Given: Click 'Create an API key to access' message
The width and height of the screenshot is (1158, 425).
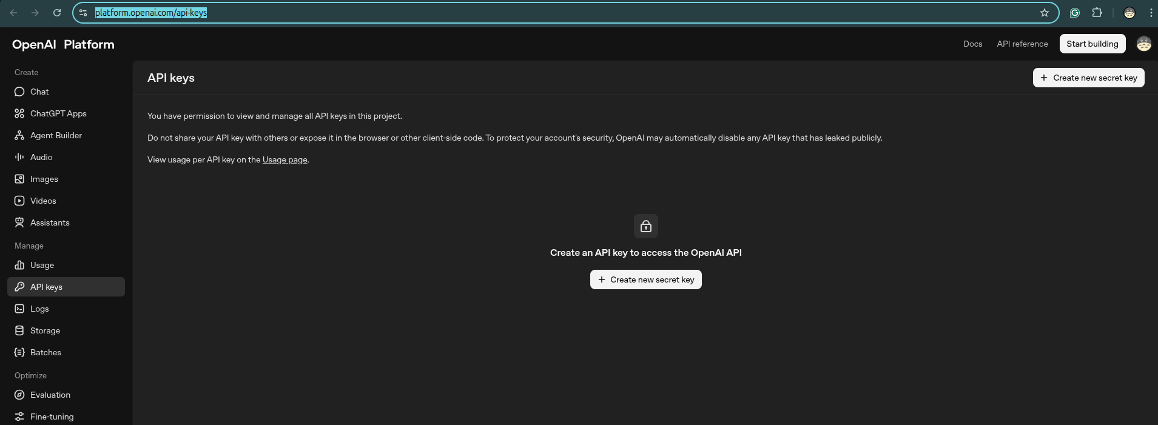Looking at the screenshot, I should (645, 252).
